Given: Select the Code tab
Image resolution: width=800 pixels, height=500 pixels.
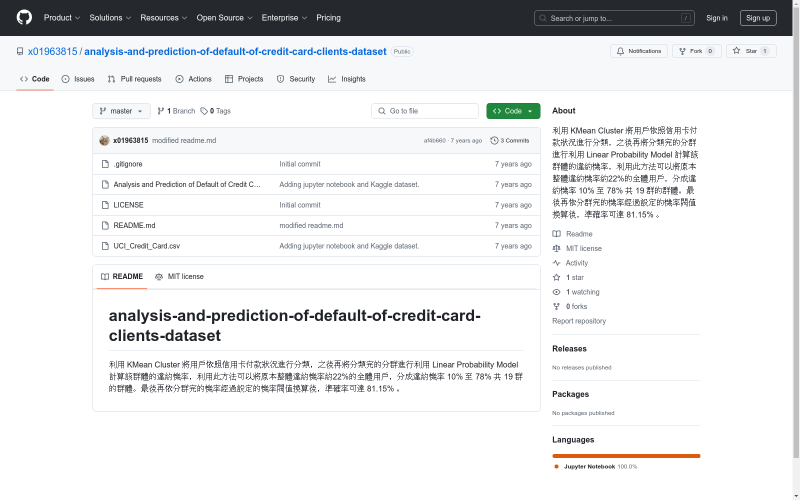Looking at the screenshot, I should tap(34, 79).
